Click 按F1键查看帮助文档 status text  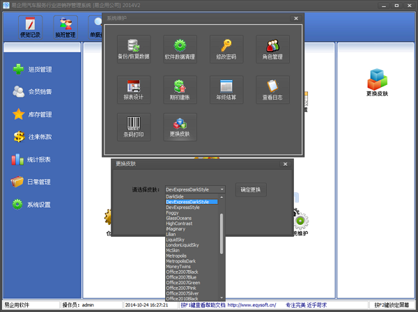pos(203,305)
